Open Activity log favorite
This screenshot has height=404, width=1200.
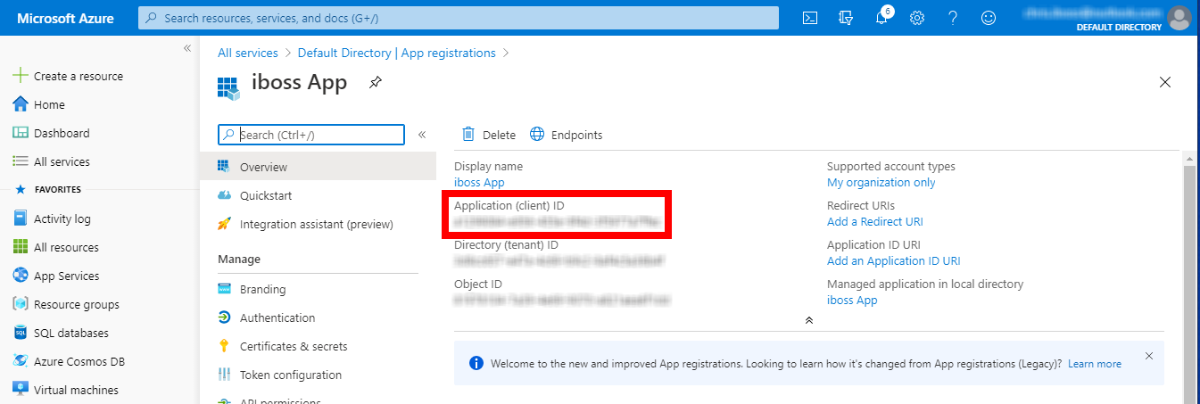52,218
